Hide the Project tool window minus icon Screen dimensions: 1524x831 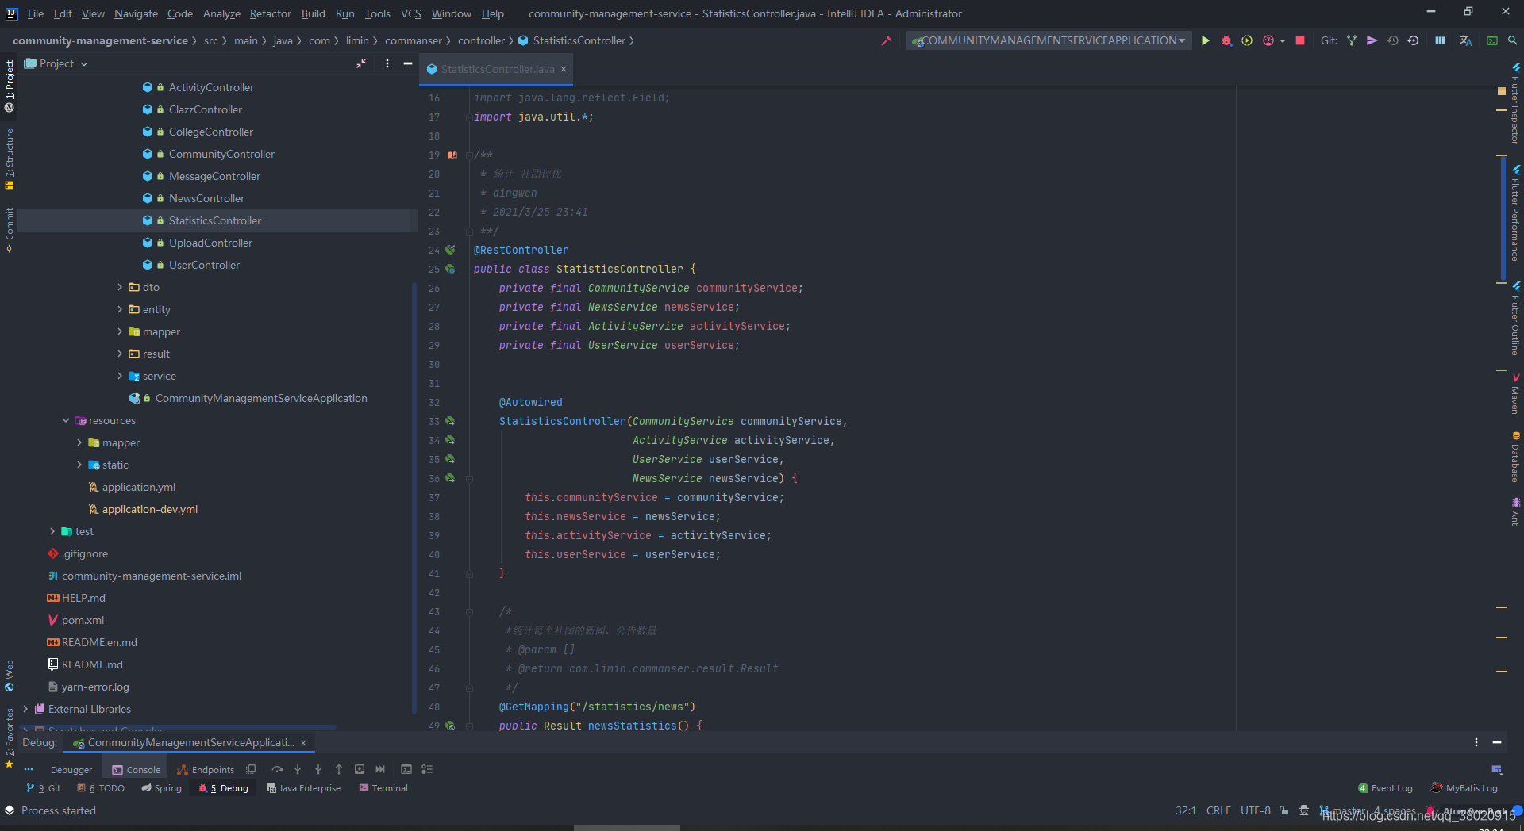pyautogui.click(x=408, y=63)
